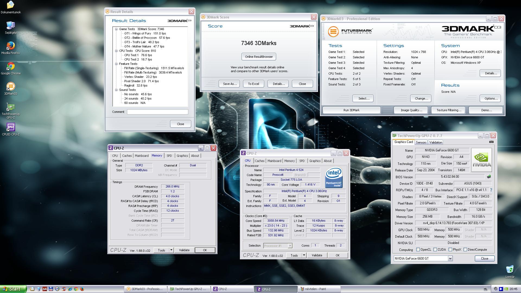Viewport: 521px width, 293px height.
Task: Click the BIOS save chip icon in GPU-Z
Action: coord(489,177)
